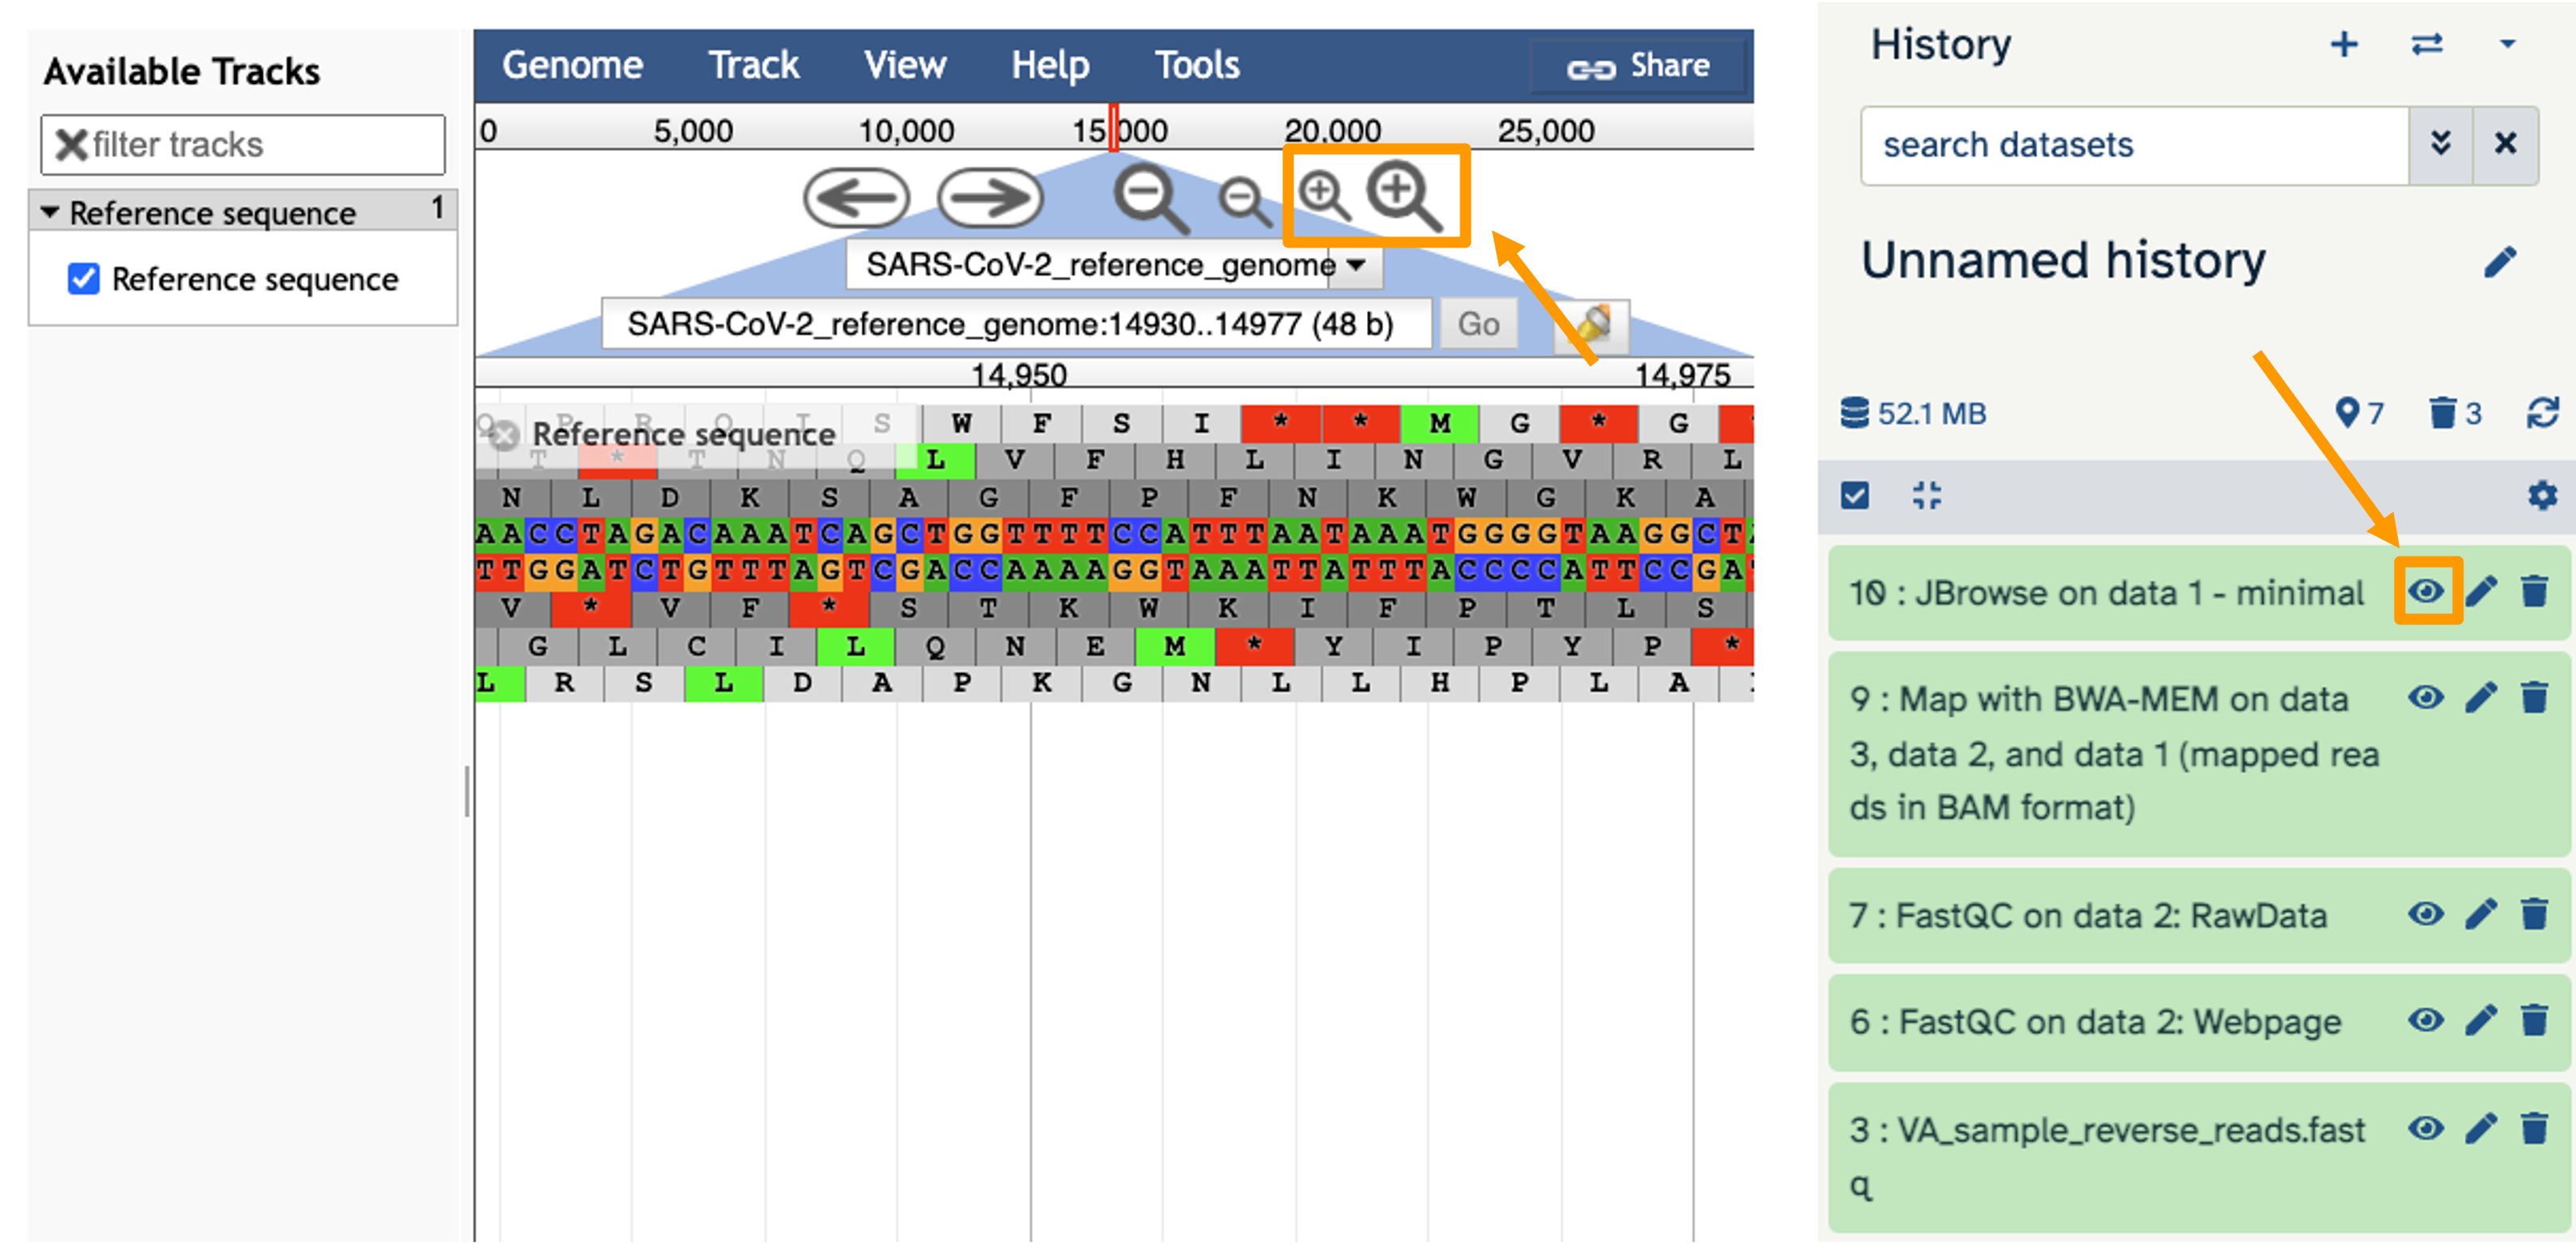2576x1244 pixels.
Task: Click the large zoom in magnifier
Action: [1404, 197]
